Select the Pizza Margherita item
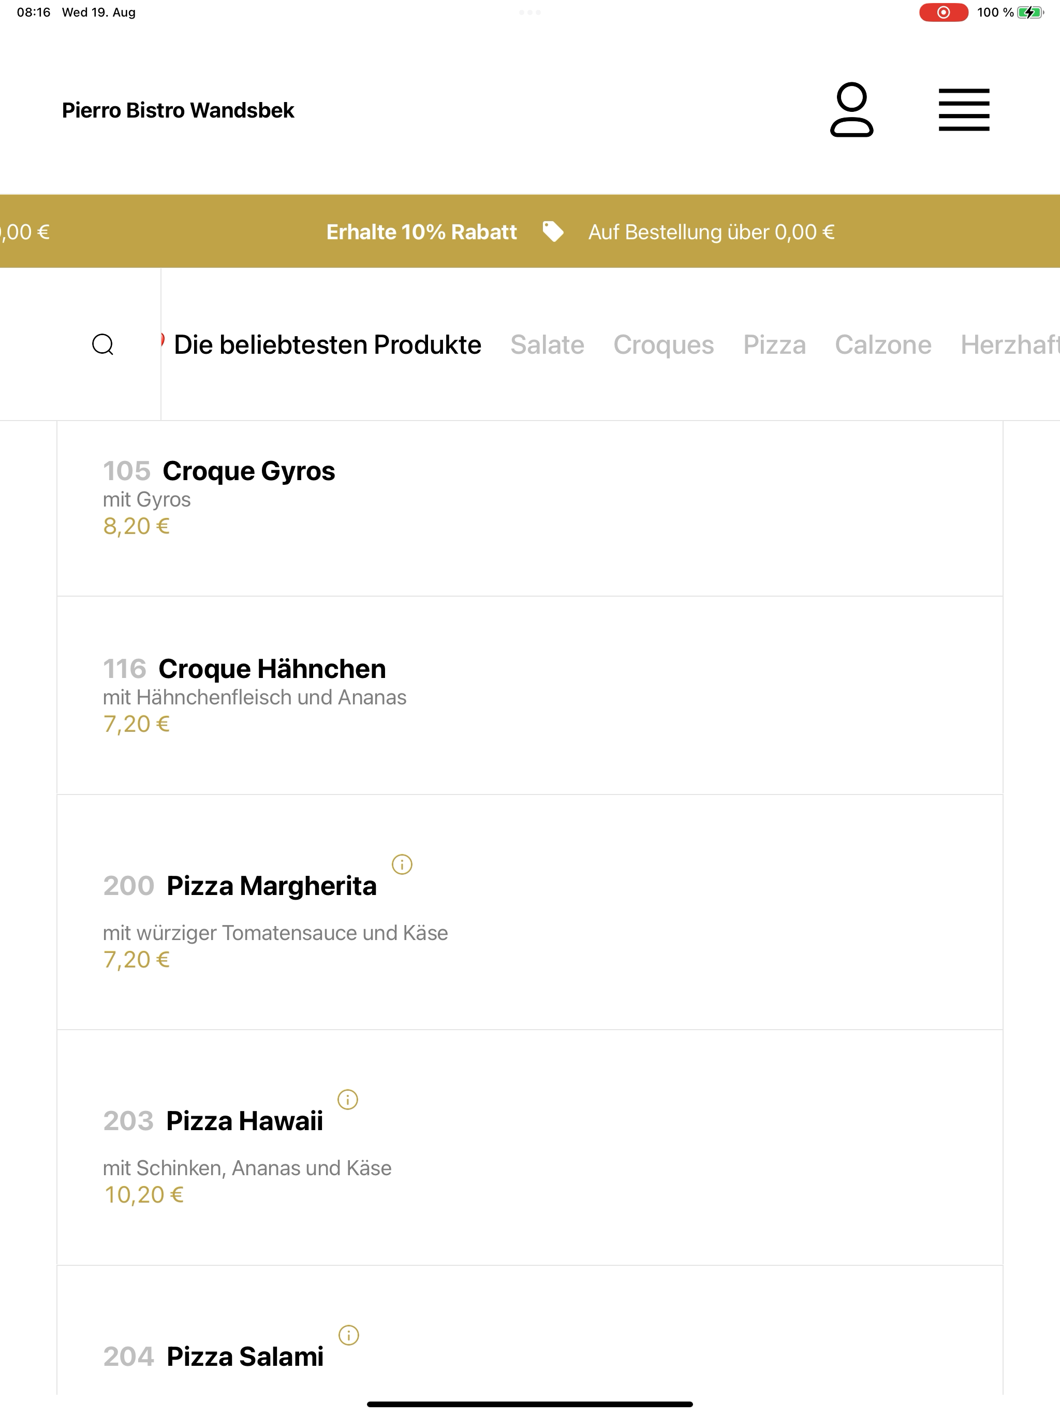1060x1415 pixels. (530, 912)
